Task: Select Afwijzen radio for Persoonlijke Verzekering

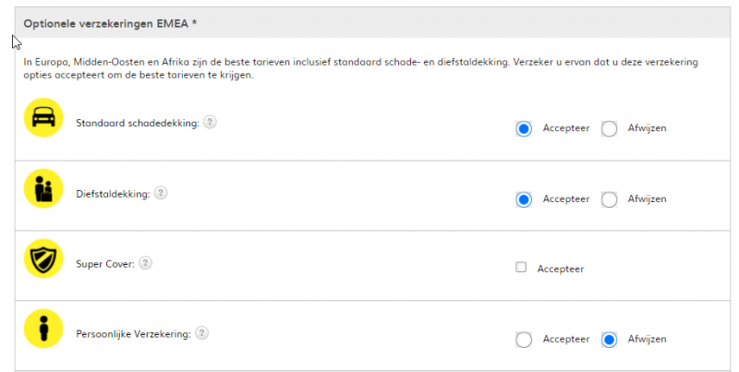Action: 609,340
